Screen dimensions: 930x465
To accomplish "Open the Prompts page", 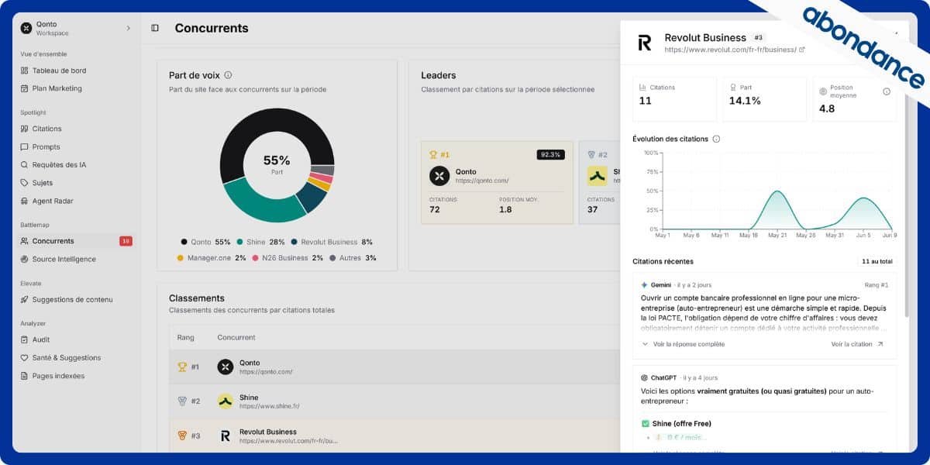I will tap(46, 146).
